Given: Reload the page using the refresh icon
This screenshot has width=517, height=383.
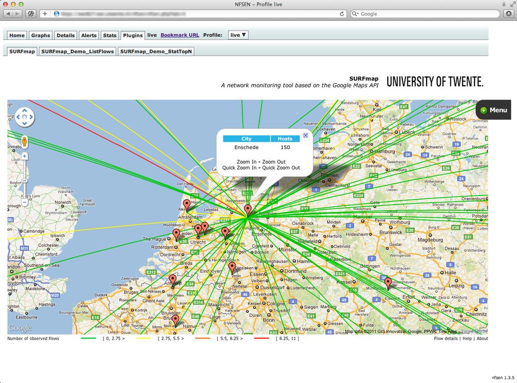Looking at the screenshot, I should [342, 14].
